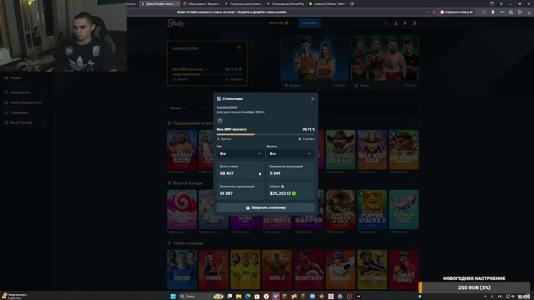Open the Table Tennis sport tile

click(x=404, y=269)
